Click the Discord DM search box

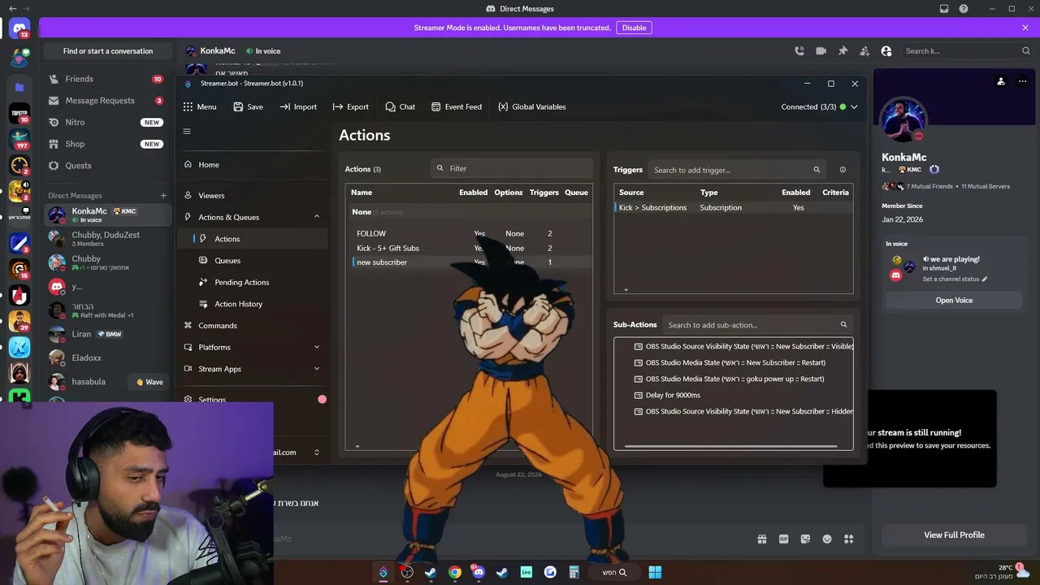[x=966, y=51]
